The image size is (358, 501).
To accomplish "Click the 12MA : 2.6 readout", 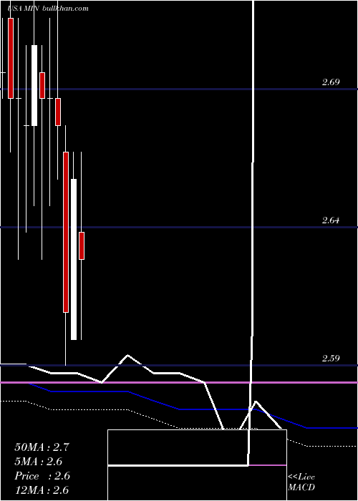I will pyautogui.click(x=42, y=490).
